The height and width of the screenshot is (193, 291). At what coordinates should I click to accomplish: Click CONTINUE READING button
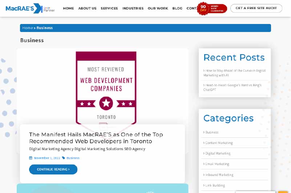tap(53, 169)
